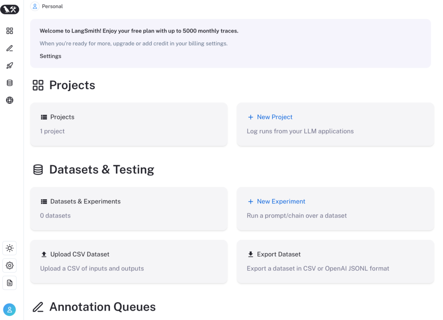Select the Export Dataset card
The height and width of the screenshot is (320, 443).
335,261
